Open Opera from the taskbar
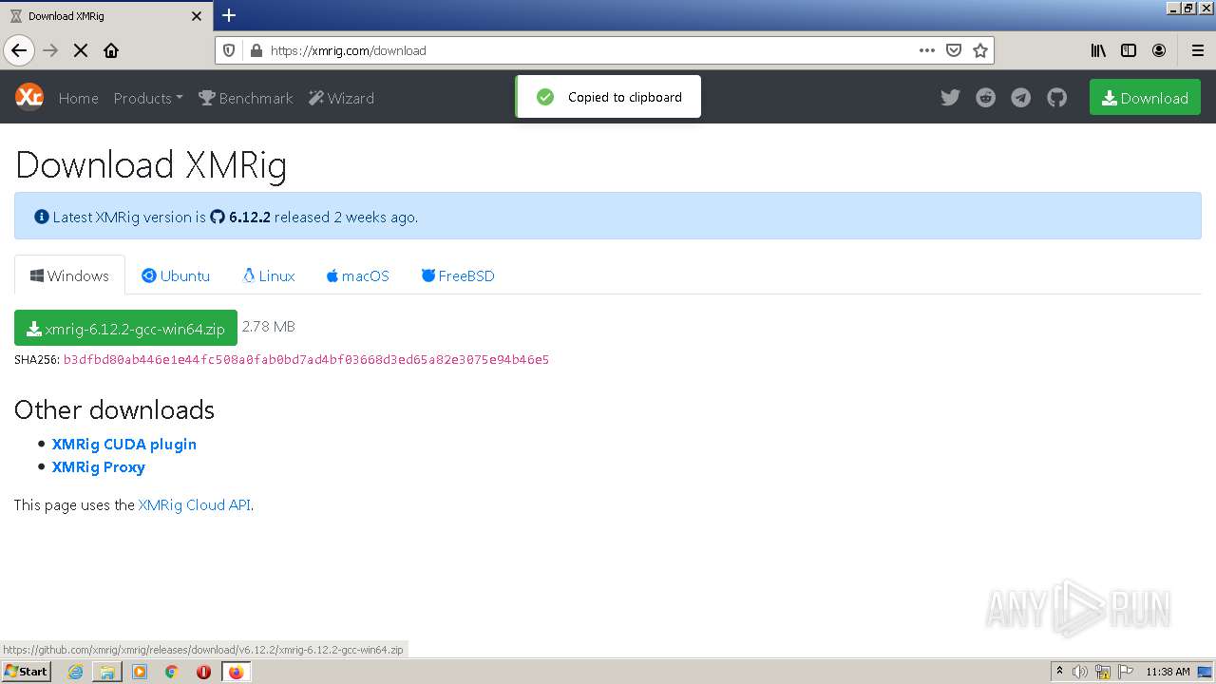 [x=203, y=672]
